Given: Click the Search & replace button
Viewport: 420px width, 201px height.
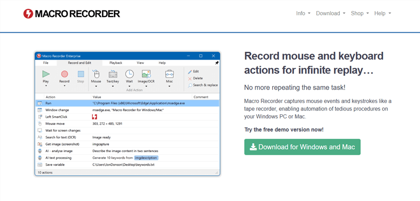Looking at the screenshot, I should point(203,85).
